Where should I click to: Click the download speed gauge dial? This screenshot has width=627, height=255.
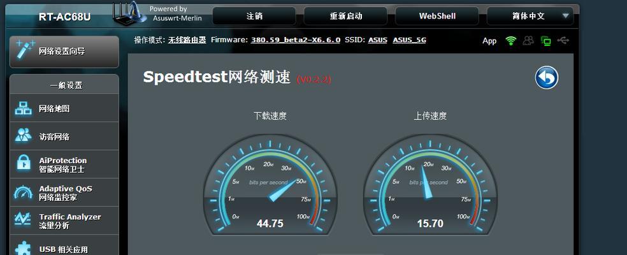click(x=270, y=186)
